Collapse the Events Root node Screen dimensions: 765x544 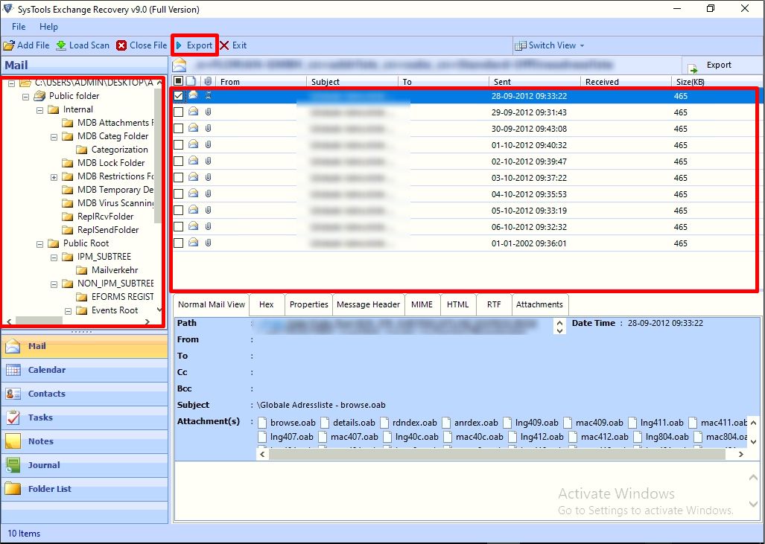click(69, 311)
